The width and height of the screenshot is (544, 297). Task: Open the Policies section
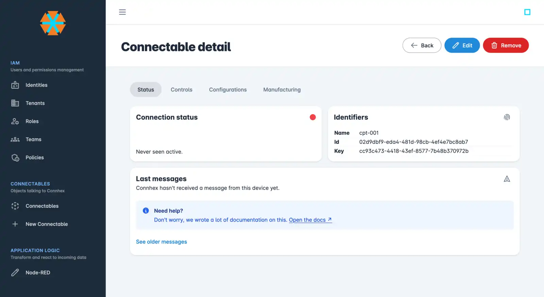pos(35,158)
